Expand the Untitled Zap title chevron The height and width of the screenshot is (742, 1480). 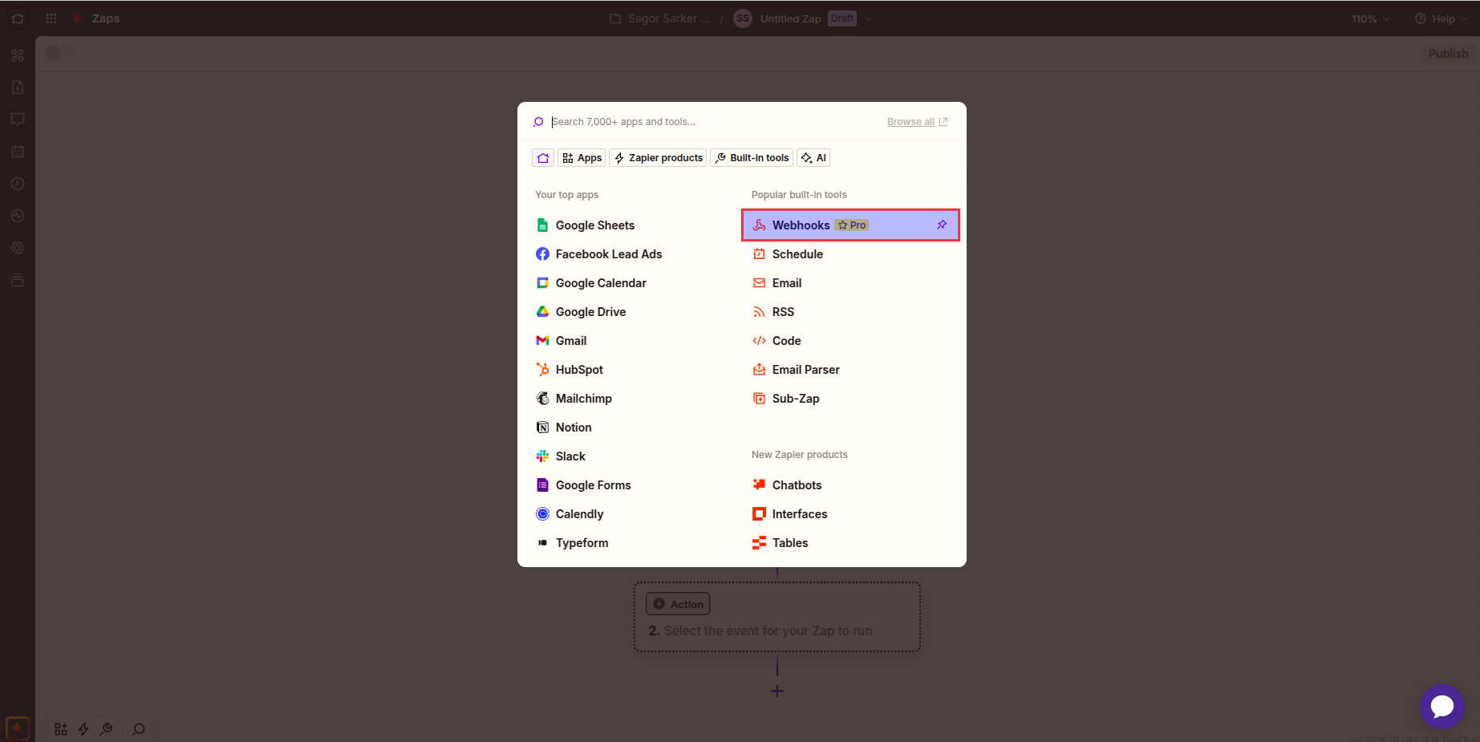(x=869, y=18)
